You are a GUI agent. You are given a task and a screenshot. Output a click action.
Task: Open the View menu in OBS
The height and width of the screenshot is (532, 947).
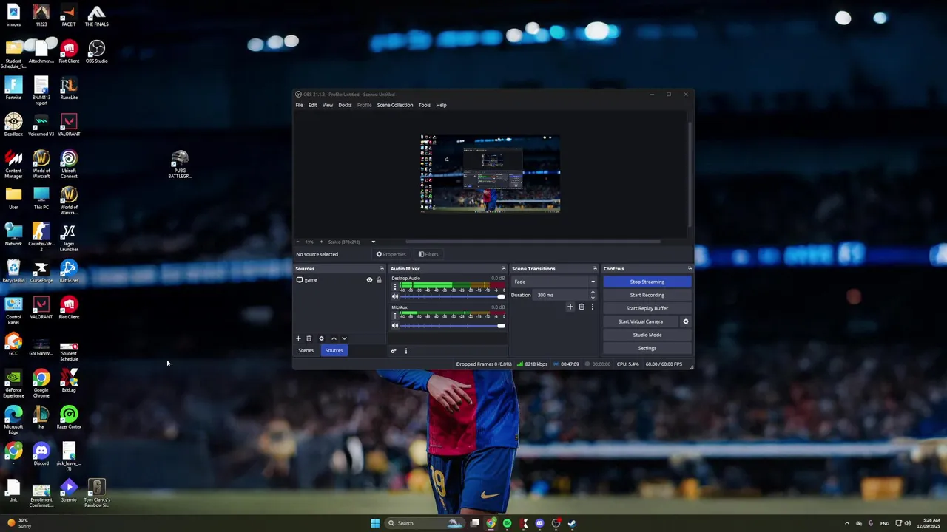coord(328,105)
